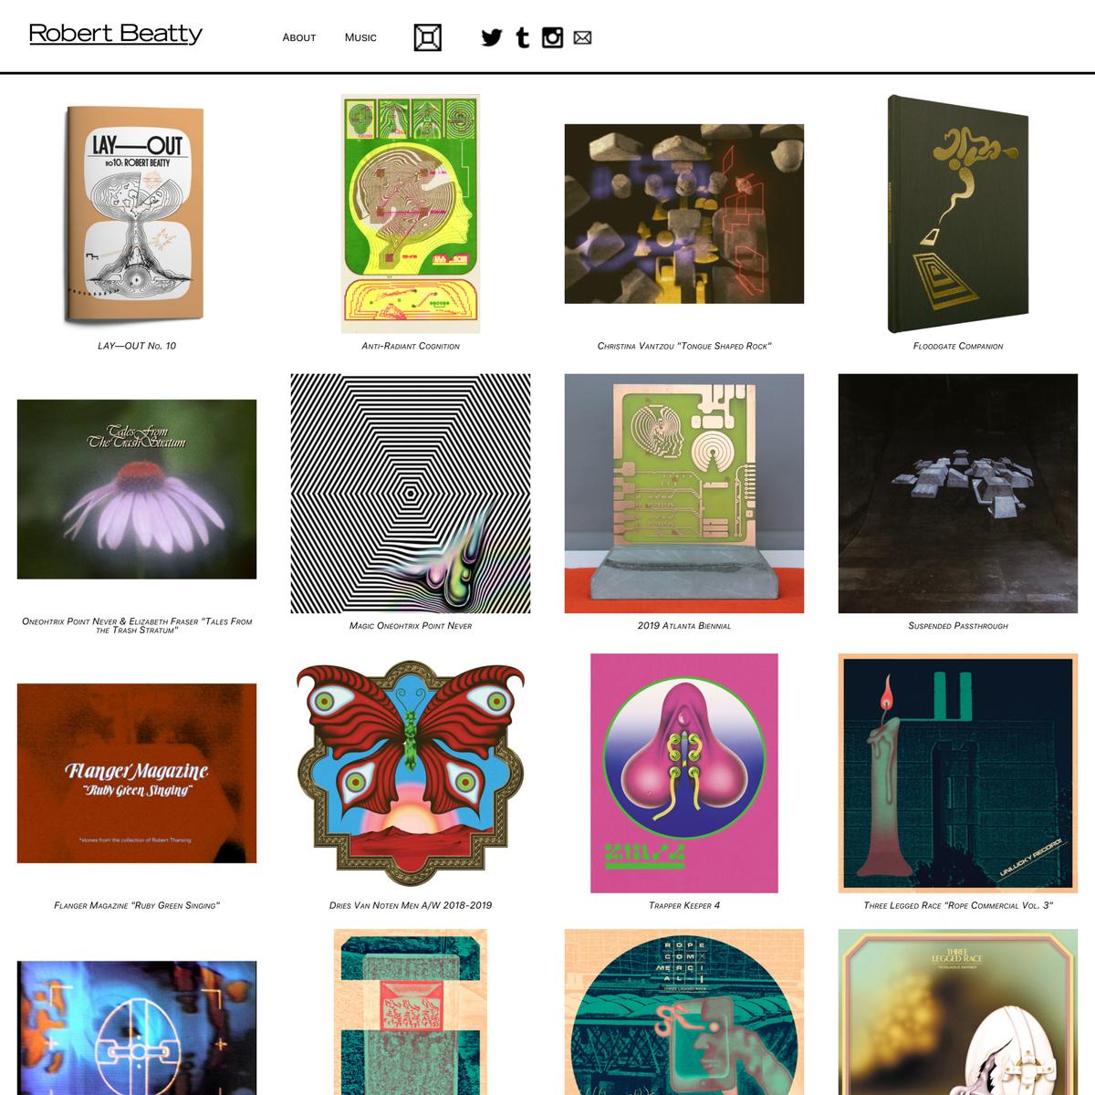Open the Floodgate Companion book thumbnail
This screenshot has width=1095, height=1095.
pyautogui.click(x=958, y=214)
